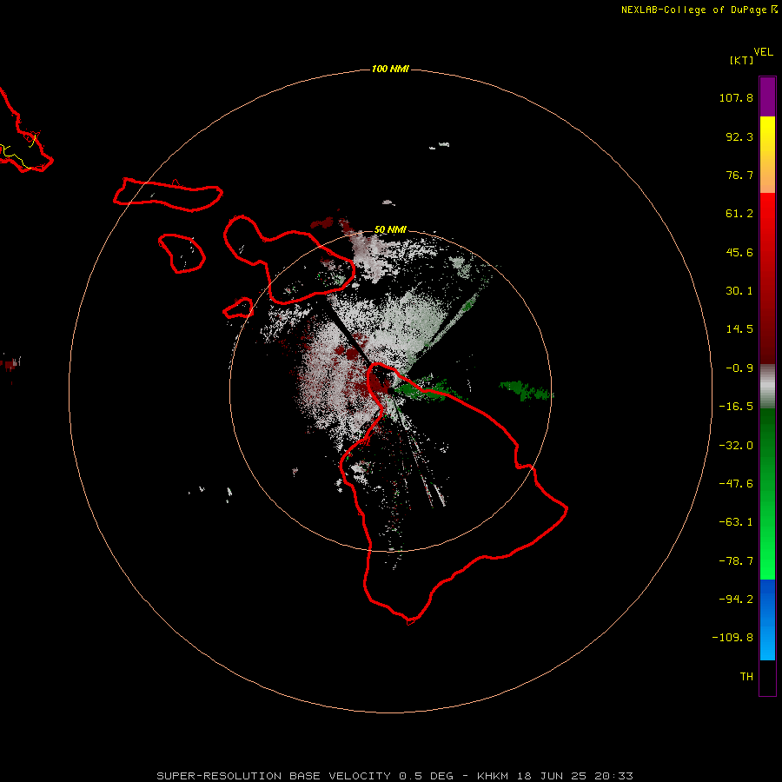Click the -63.1 velocity scale value
This screenshot has width=782, height=782.
(736, 522)
